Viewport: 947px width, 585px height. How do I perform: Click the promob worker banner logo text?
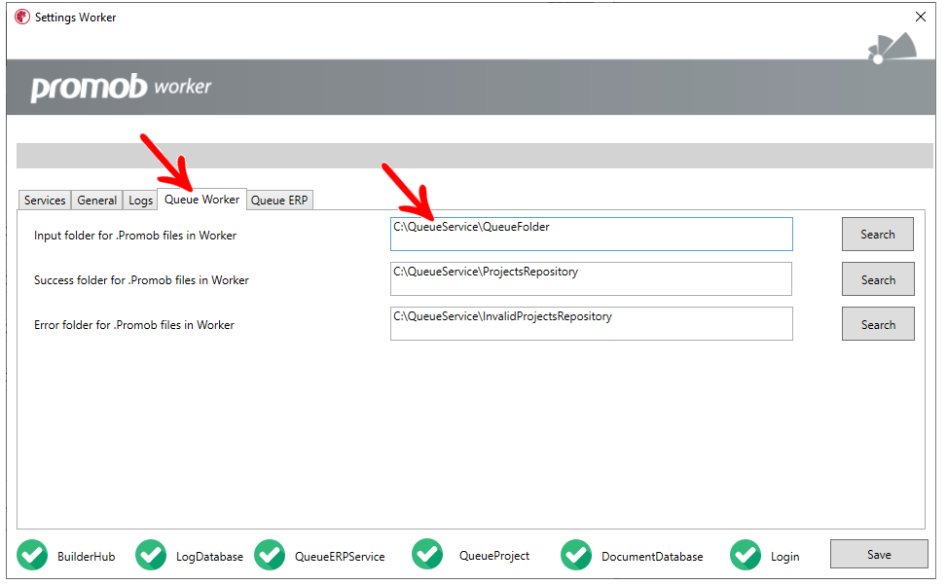click(x=121, y=88)
